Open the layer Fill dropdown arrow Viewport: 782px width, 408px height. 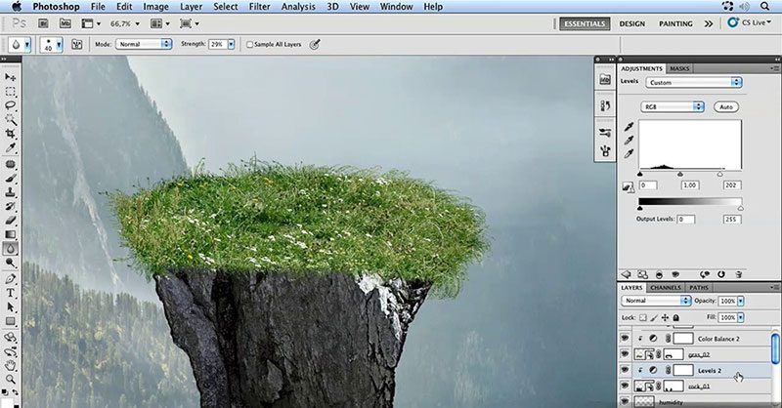741,317
